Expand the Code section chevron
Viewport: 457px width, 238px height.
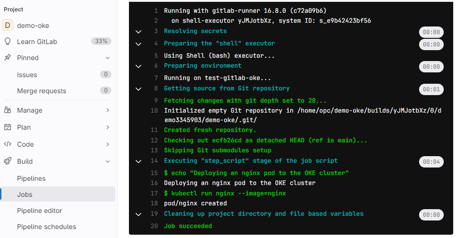pos(108,144)
